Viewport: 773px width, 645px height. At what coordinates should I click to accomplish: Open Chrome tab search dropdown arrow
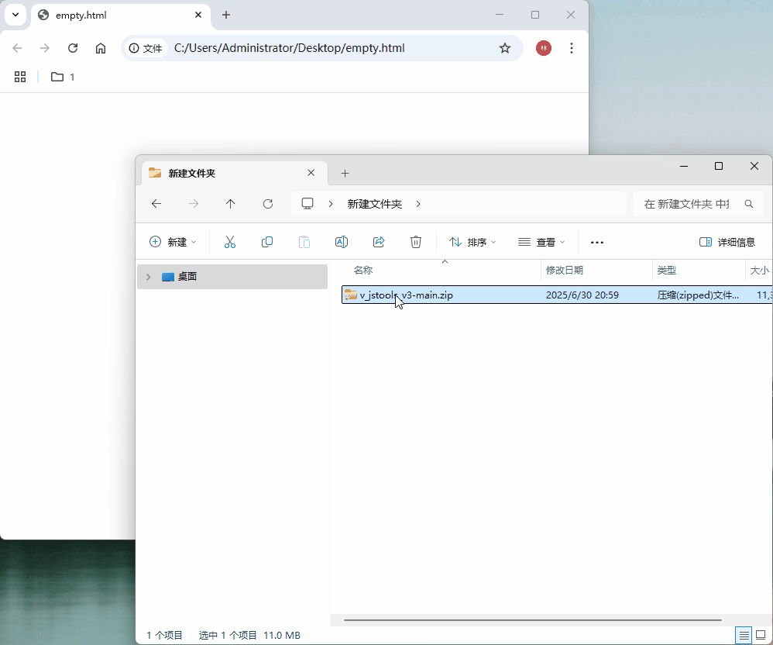coord(15,15)
